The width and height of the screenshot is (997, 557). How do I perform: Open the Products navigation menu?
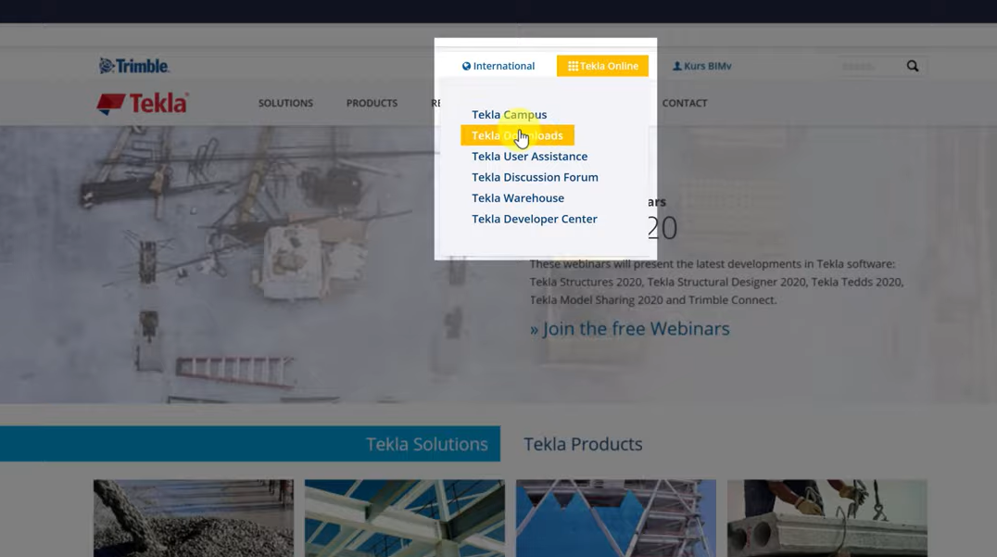tap(372, 103)
